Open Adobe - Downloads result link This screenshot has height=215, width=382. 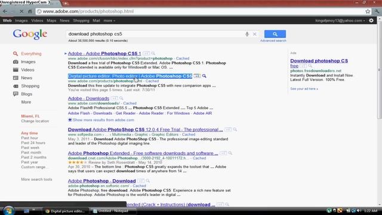click(88, 98)
